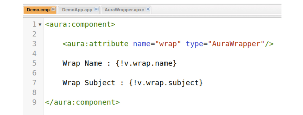Screen dimensions: 303x115
Task: Collapse the aura:component fold arrow on line 1
Action: point(40,25)
